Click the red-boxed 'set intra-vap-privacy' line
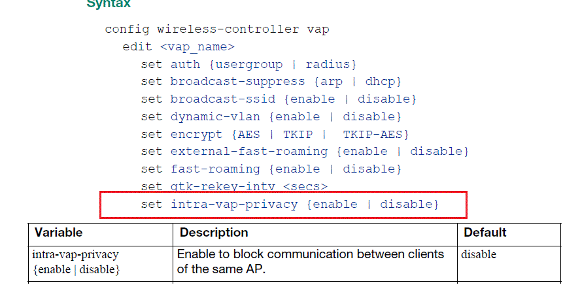Screen dimensions: 563x285 [290, 205]
